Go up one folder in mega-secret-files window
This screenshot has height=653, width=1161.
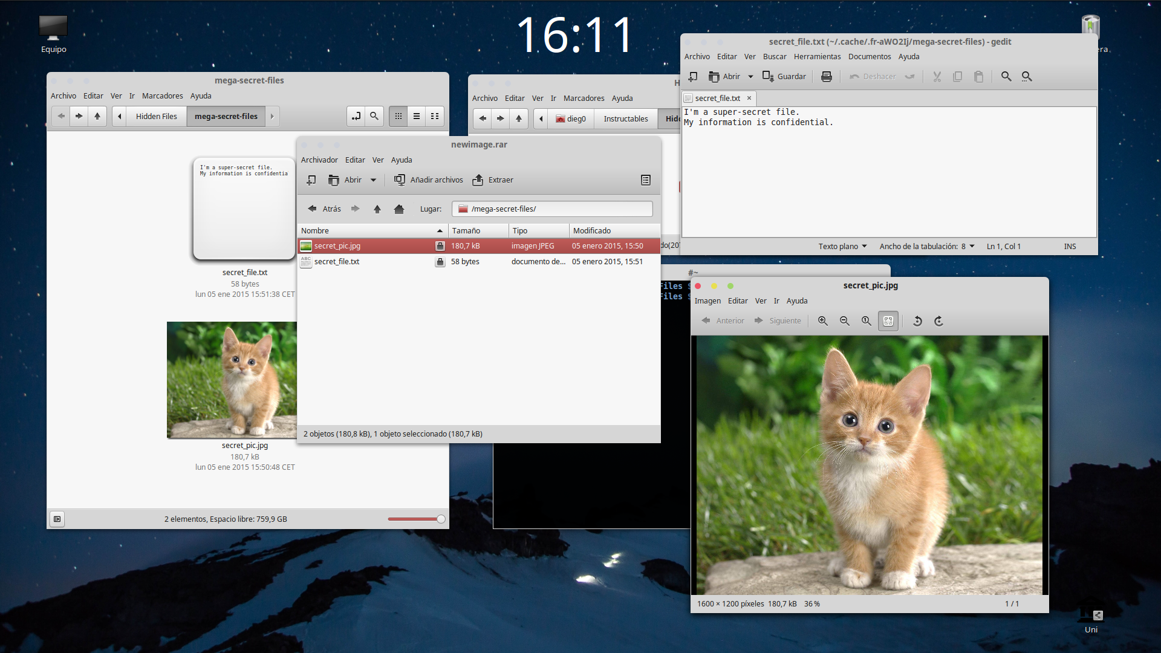(x=97, y=116)
